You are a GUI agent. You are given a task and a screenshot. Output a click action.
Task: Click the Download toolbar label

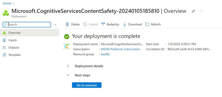click(x=135, y=24)
